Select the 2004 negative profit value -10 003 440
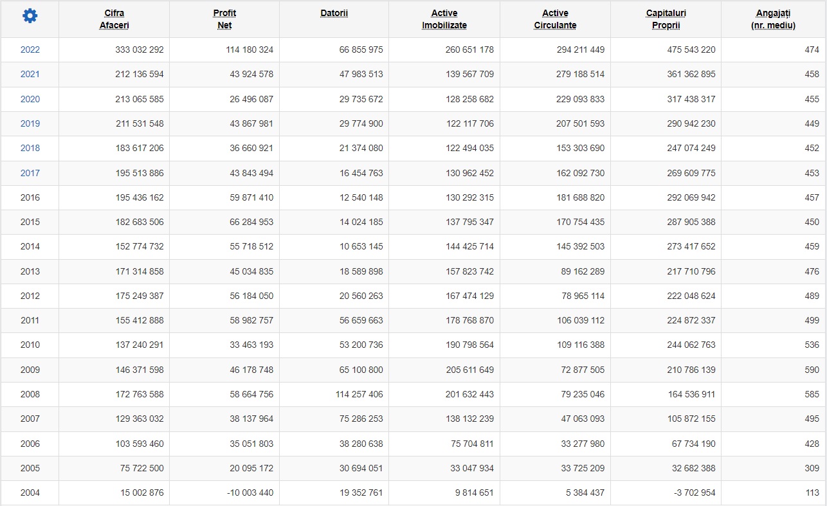The width and height of the screenshot is (827, 506). pos(250,492)
